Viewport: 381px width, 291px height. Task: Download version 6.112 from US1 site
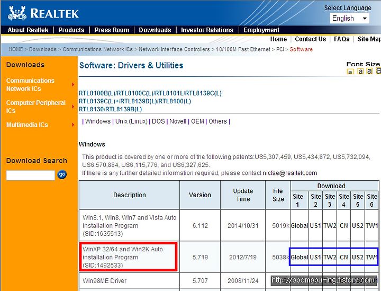[x=315, y=226]
